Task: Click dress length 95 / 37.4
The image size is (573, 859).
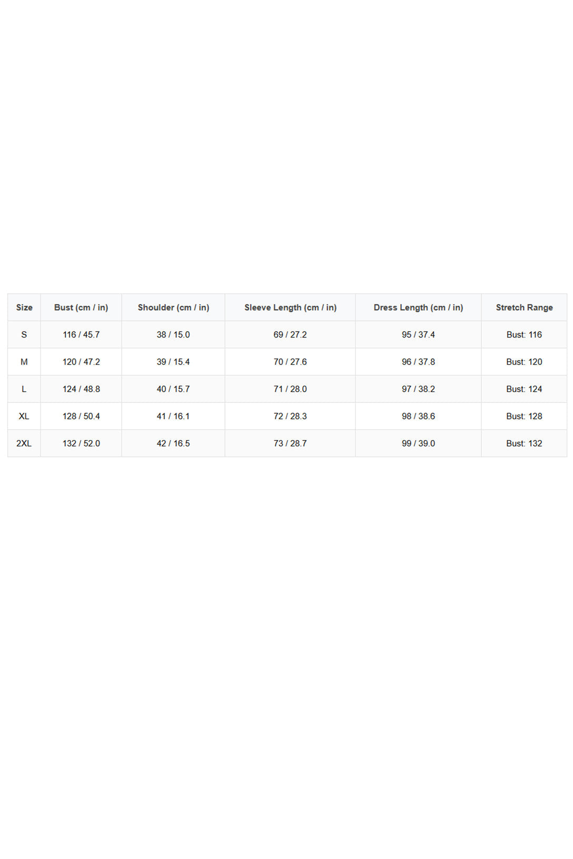Action: pyautogui.click(x=418, y=335)
